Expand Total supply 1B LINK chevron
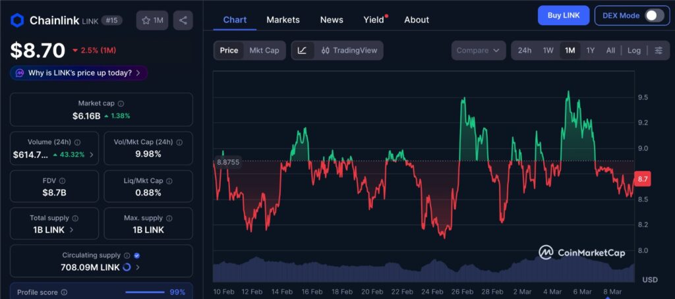Screen dimensions: 675x299 click(71, 230)
